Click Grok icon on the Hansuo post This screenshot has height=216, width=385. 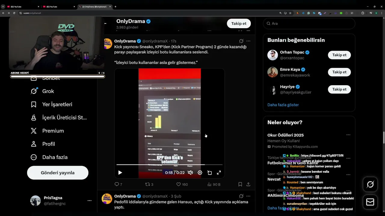coord(241,196)
